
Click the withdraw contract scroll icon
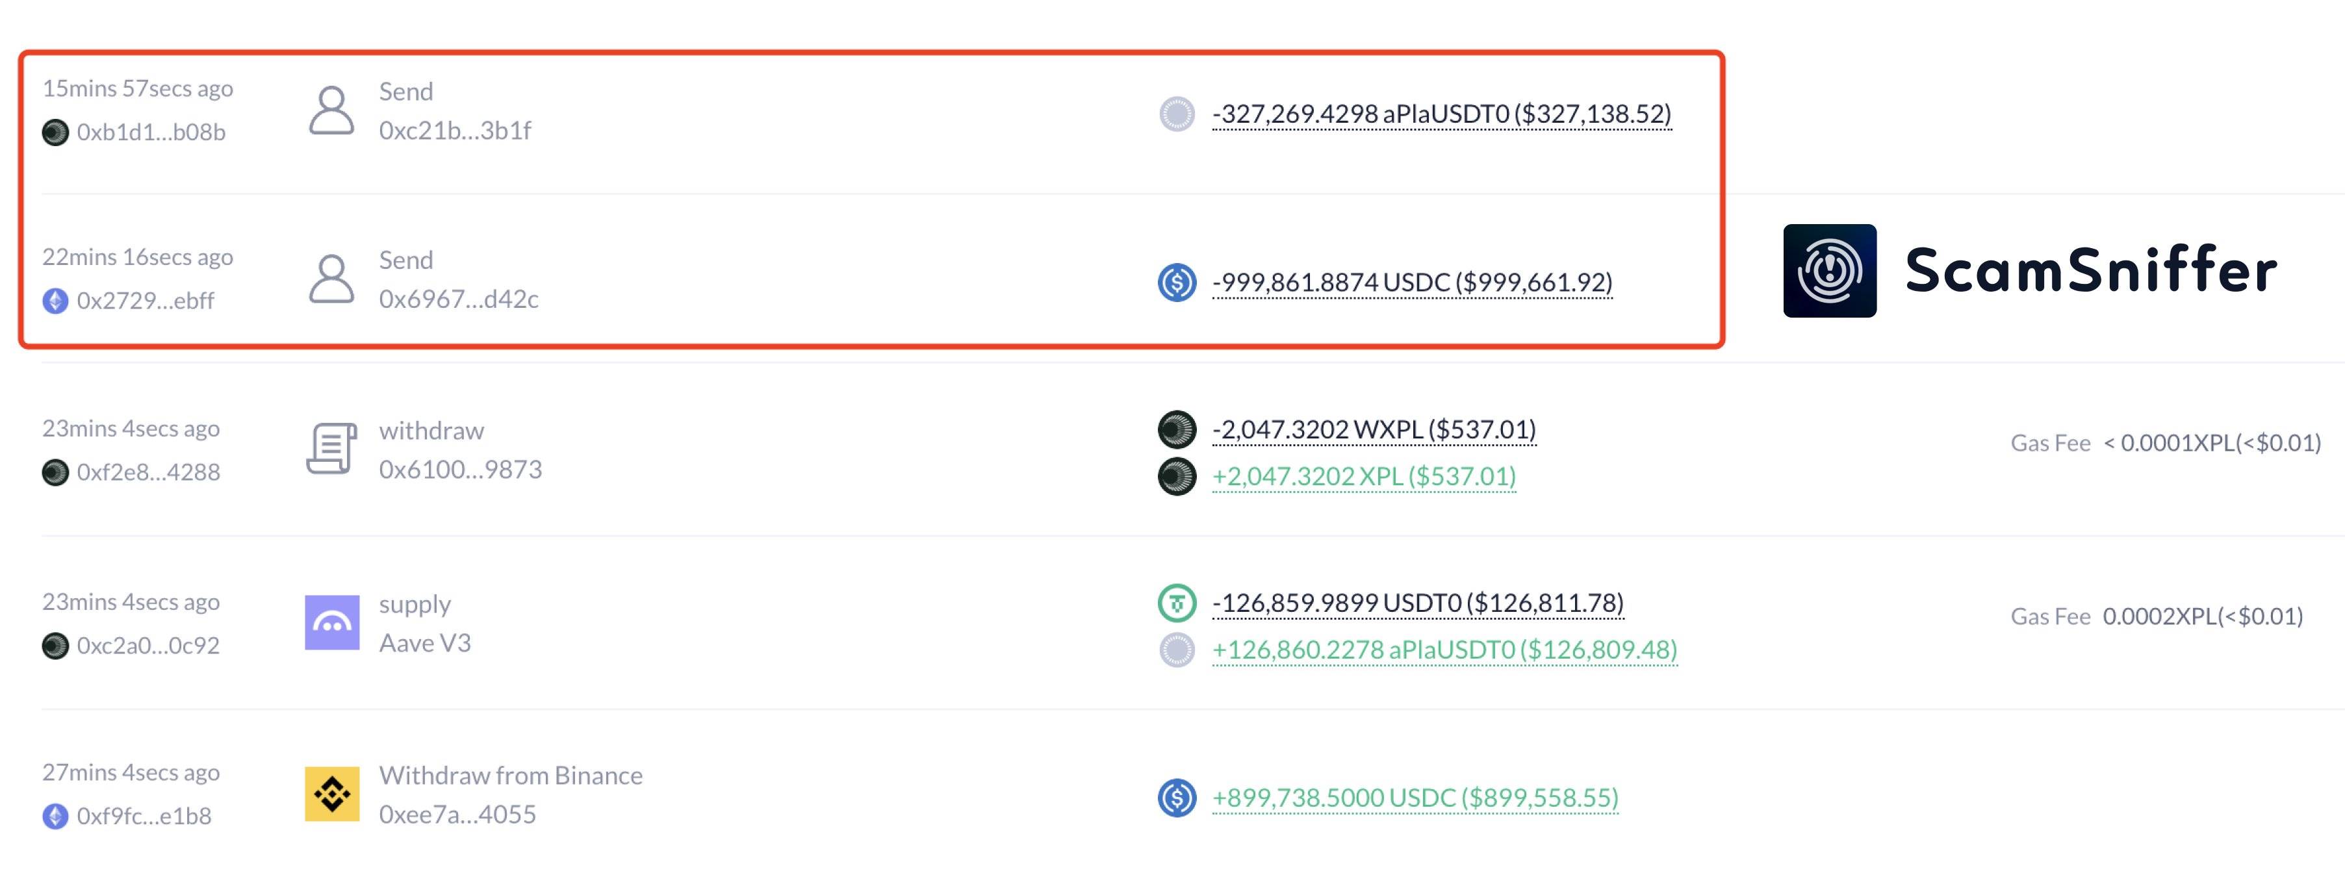[331, 448]
